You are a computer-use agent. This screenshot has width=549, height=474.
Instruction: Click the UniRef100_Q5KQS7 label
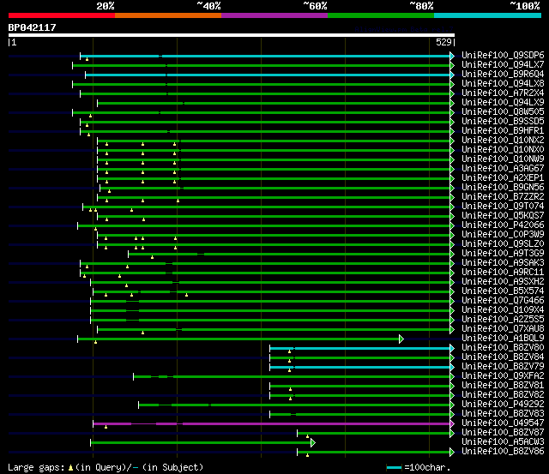click(503, 216)
